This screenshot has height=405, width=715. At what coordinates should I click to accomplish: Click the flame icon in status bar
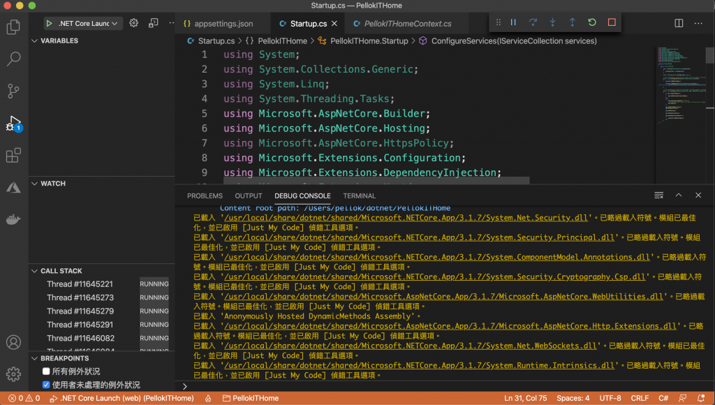coord(208,398)
